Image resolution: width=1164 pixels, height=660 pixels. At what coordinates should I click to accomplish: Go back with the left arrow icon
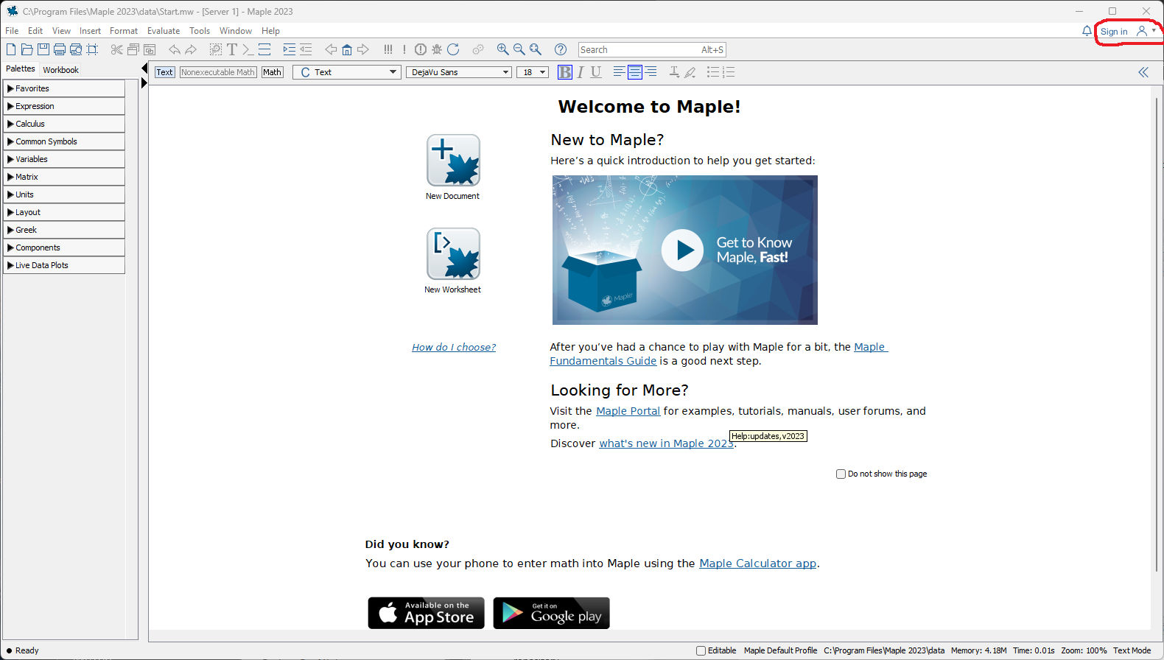pyautogui.click(x=331, y=49)
